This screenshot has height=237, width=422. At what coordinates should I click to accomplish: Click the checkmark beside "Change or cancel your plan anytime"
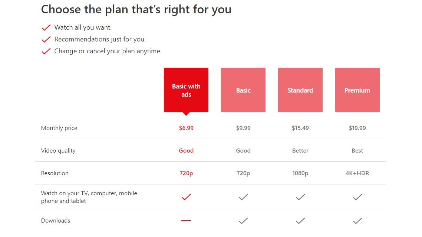click(x=46, y=51)
